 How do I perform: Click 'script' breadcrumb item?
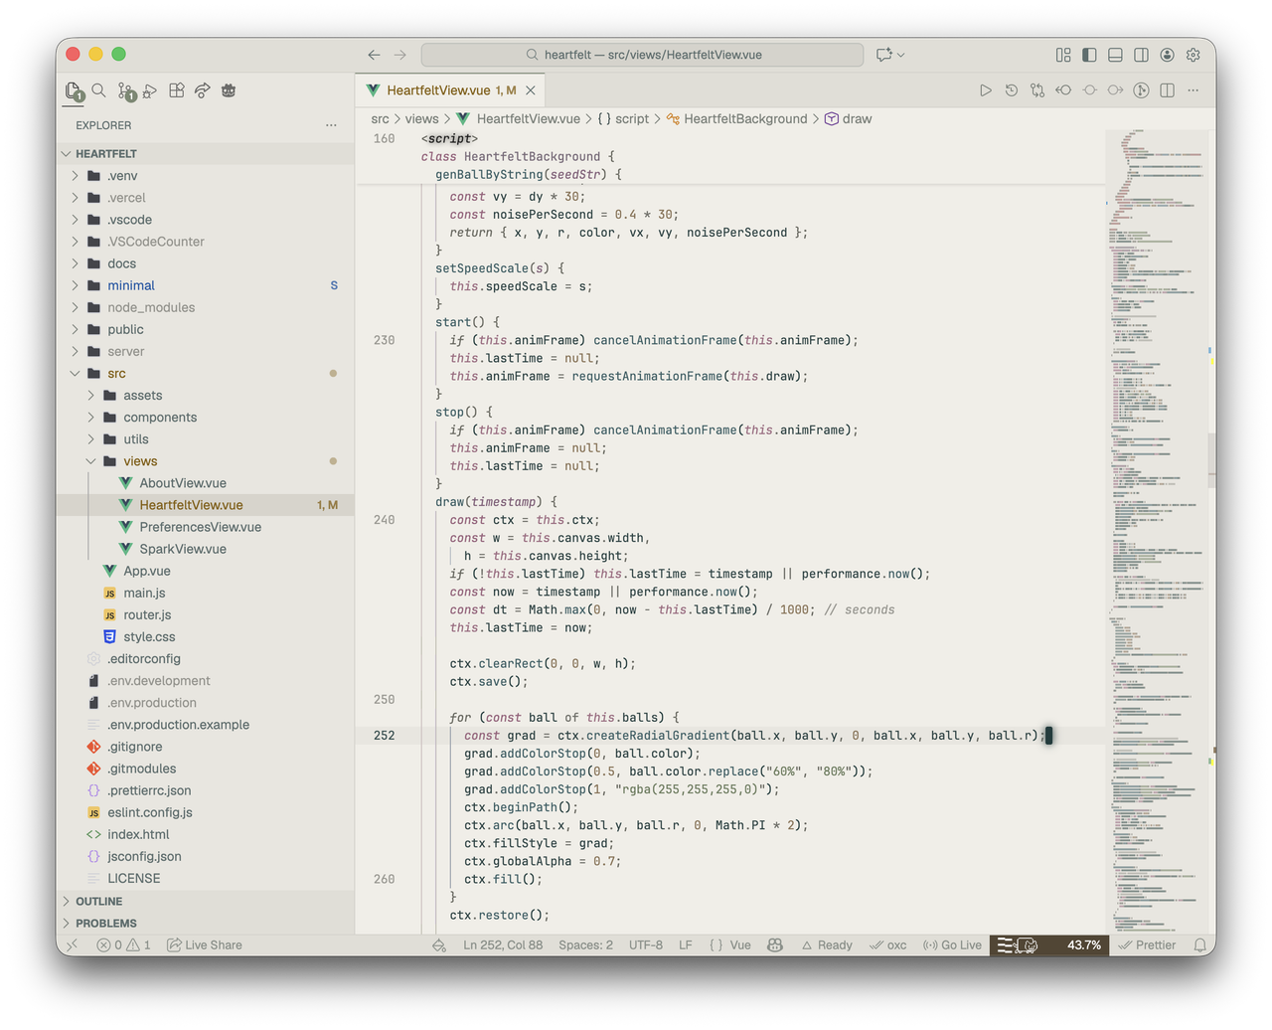[632, 118]
